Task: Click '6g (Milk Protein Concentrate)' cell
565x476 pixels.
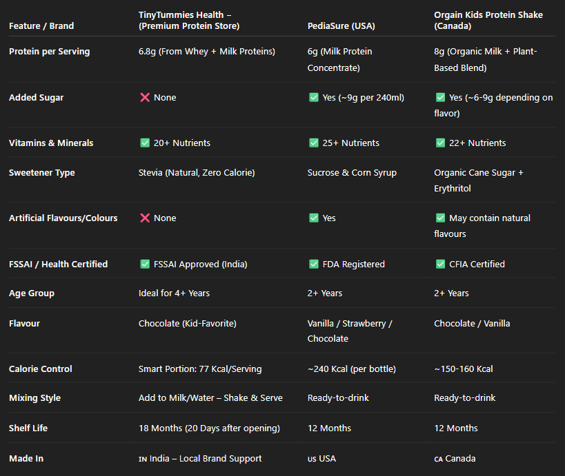Action: coord(340,60)
